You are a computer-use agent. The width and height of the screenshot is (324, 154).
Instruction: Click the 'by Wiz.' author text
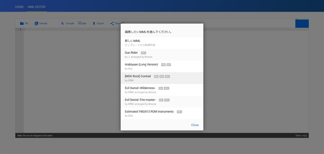pos(129,69)
